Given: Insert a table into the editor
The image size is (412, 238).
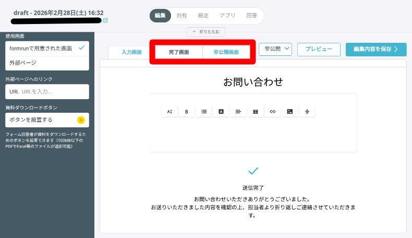Looking at the screenshot, I should (x=256, y=112).
